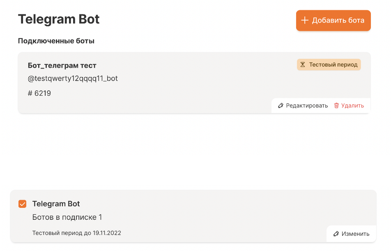
Task: Click the pencil icon next to Редактировать
Action: coord(281,106)
